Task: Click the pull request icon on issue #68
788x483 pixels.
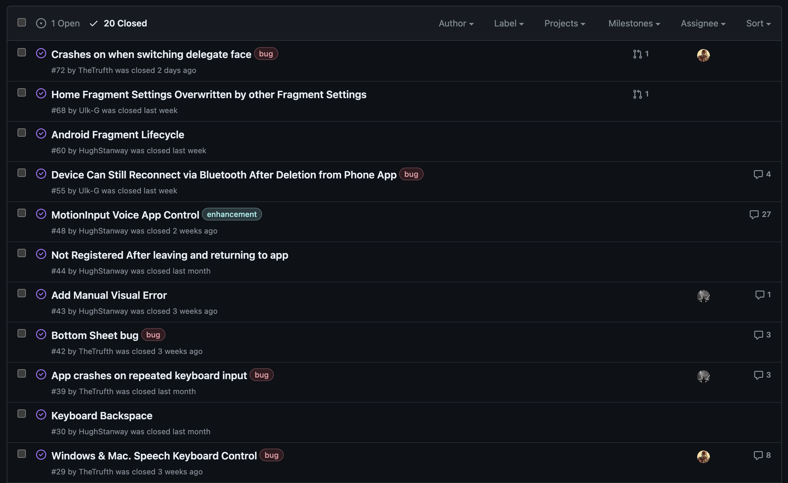Action: [637, 94]
